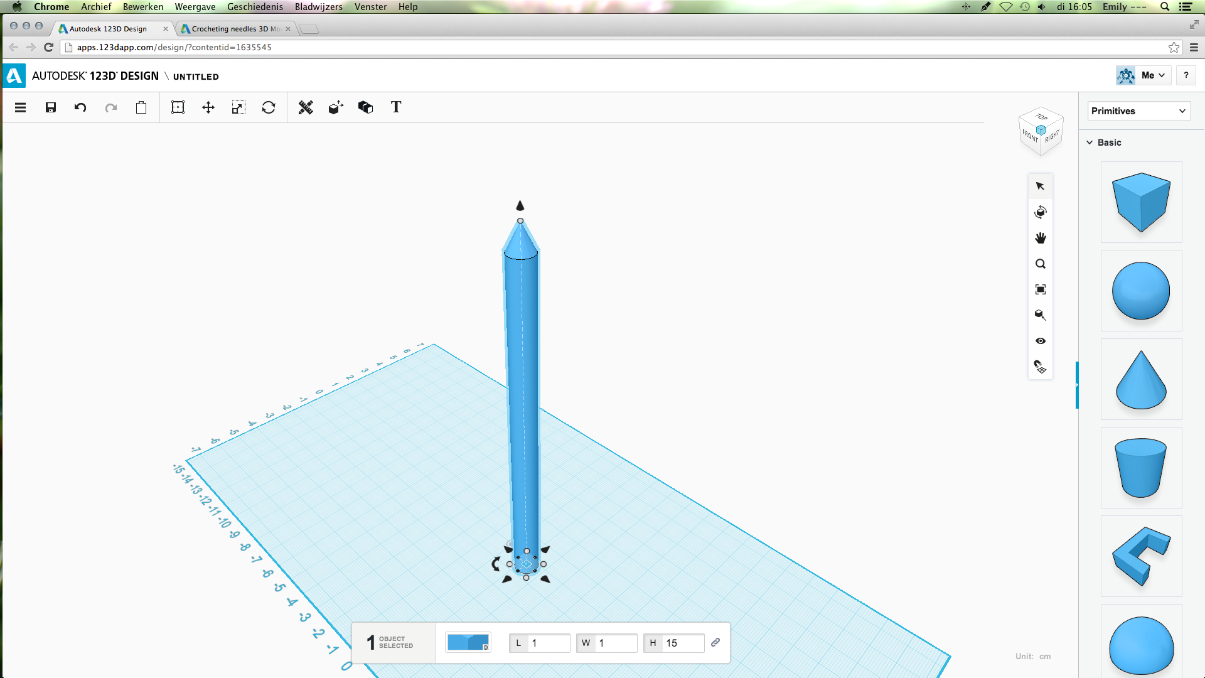Open the Bladwijzers menu
The image size is (1205, 678).
click(x=318, y=7)
